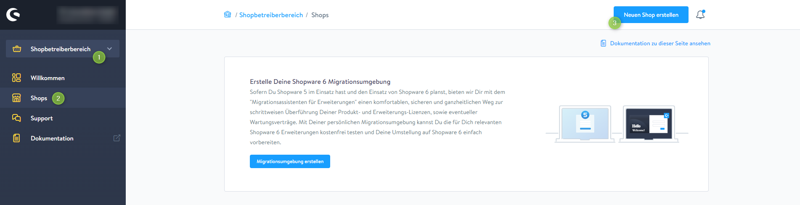This screenshot has height=205, width=800.
Task: Click the Shopware 6 laptop illustration
Action: pyautogui.click(x=649, y=124)
